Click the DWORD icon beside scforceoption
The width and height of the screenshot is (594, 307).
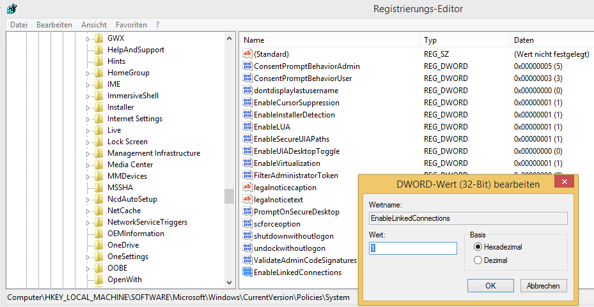click(x=247, y=224)
